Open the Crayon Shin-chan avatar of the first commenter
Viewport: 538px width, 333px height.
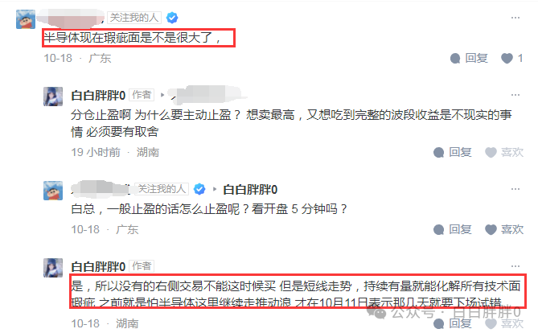26,19
